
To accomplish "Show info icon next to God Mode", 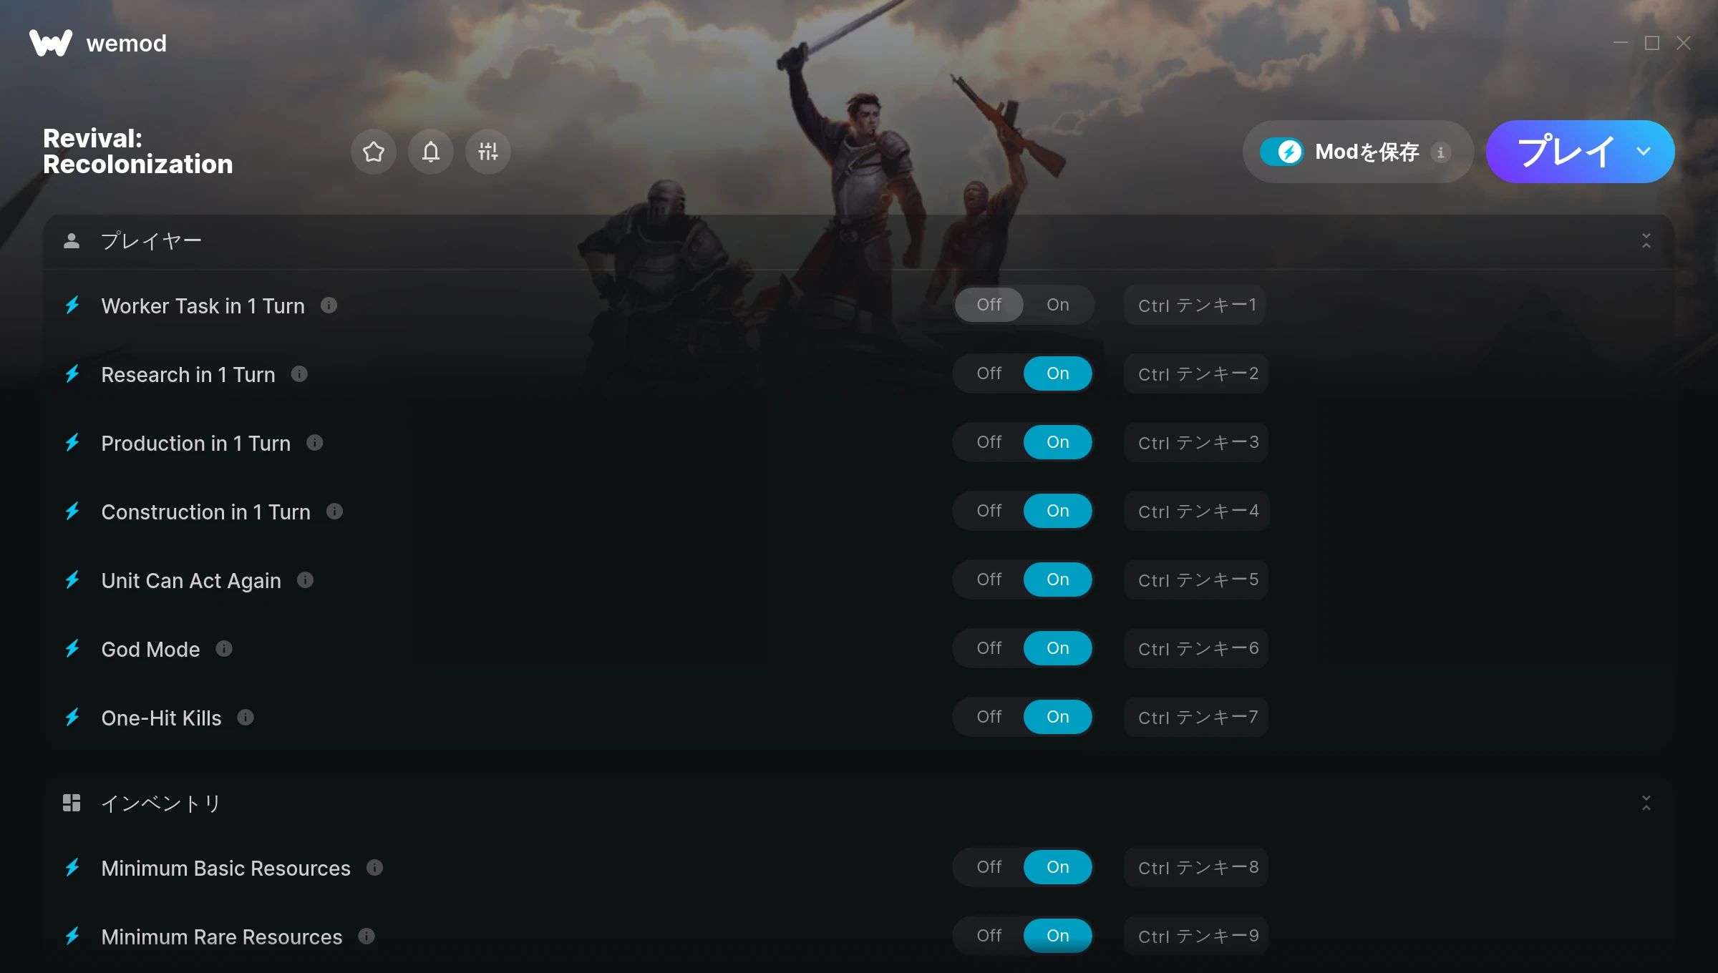I will (x=224, y=649).
